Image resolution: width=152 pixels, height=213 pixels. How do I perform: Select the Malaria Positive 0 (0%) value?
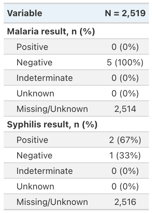[125, 47]
